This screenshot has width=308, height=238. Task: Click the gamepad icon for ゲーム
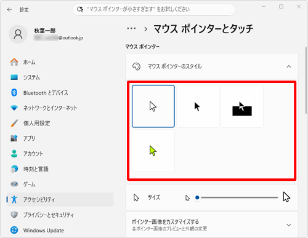[14, 184]
